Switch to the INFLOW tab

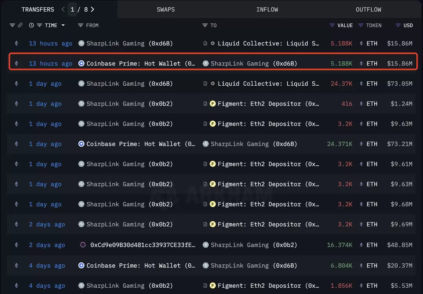(x=267, y=10)
